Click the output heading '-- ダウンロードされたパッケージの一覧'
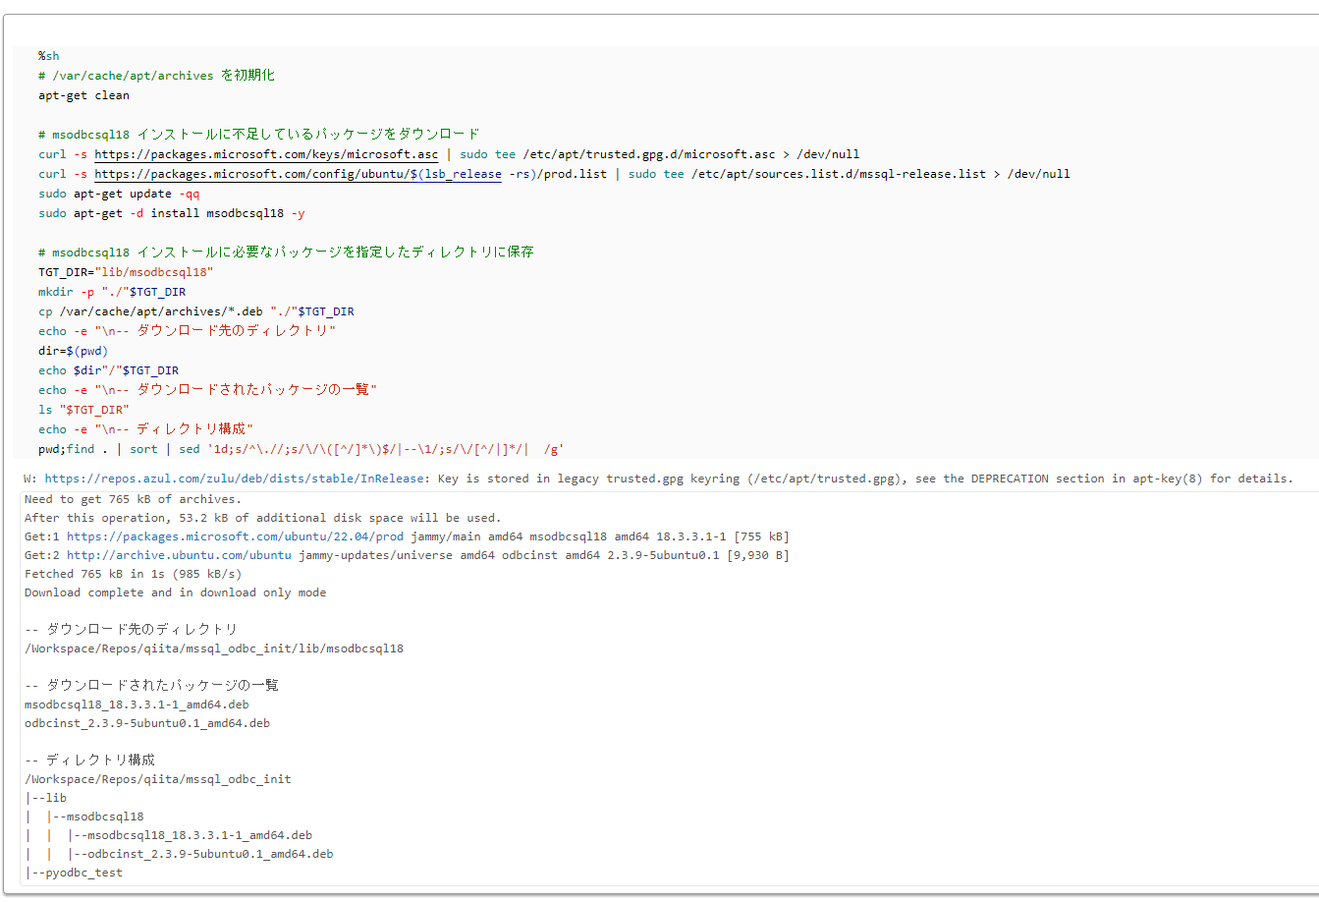1319x902 pixels. [151, 686]
